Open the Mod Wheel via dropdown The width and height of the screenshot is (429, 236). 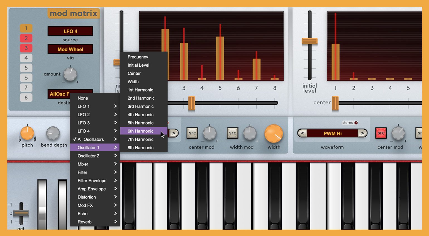[70, 49]
